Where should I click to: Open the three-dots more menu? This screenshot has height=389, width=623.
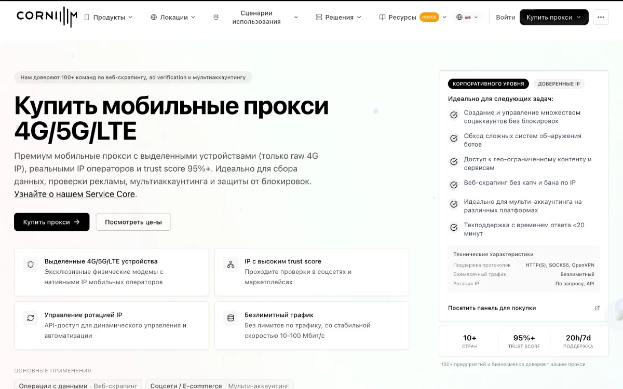click(601, 17)
